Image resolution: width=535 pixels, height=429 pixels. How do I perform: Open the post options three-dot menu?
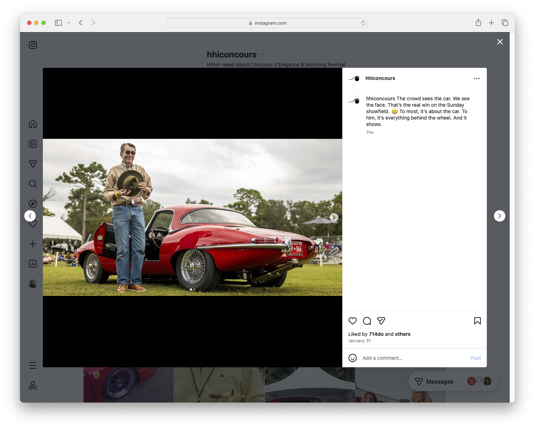tap(477, 78)
